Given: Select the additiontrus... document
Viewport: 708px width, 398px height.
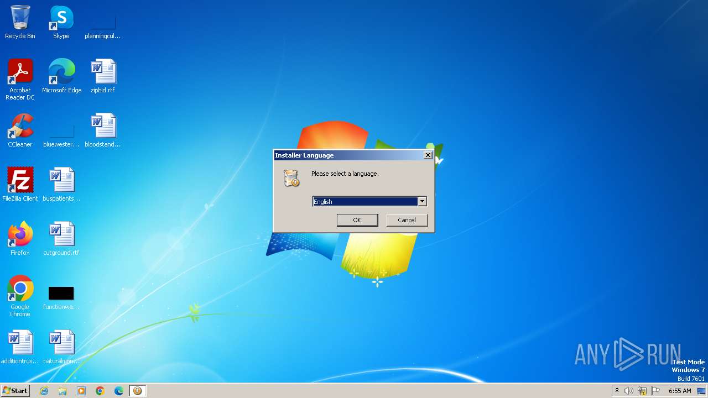Looking at the screenshot, I should (20, 347).
